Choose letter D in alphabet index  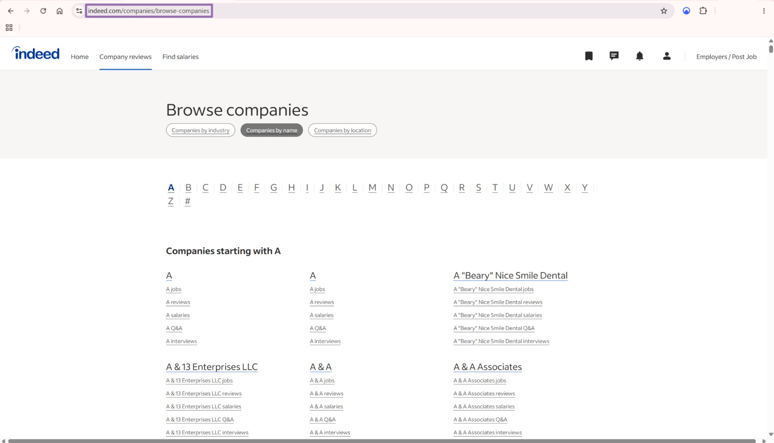223,187
